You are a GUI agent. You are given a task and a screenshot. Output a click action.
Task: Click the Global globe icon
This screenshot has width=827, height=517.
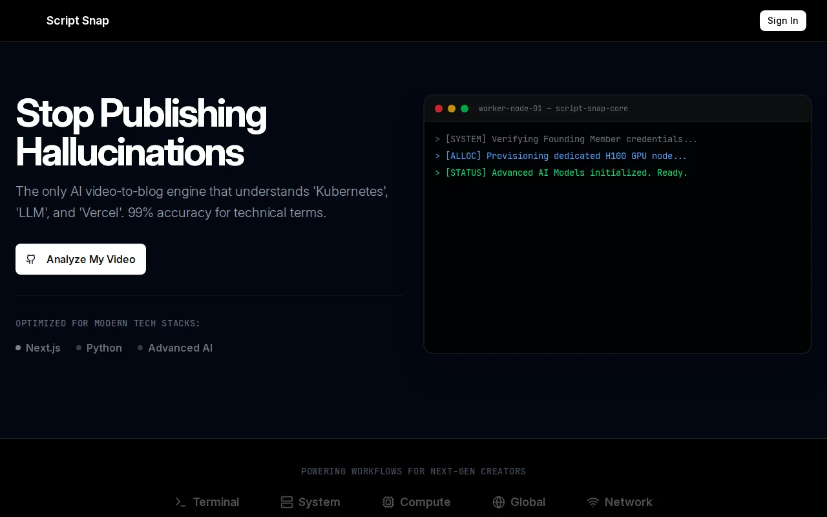click(x=499, y=502)
